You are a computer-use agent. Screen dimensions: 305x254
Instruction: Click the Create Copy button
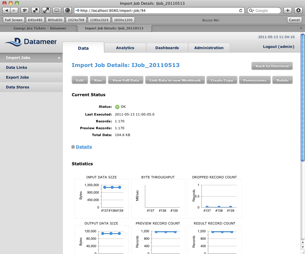[x=222, y=80]
